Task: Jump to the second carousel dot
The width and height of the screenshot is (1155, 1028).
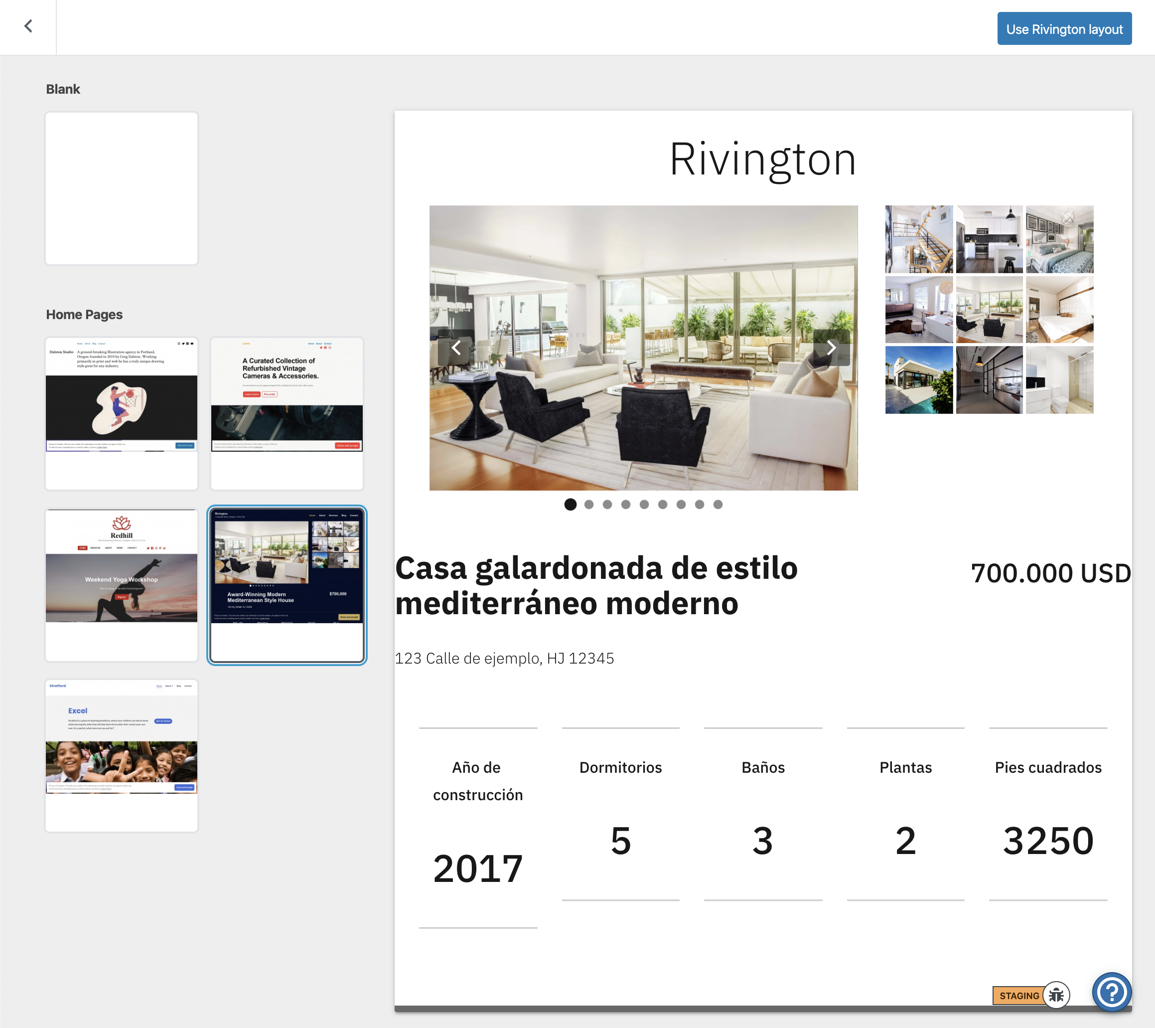Action: point(589,505)
